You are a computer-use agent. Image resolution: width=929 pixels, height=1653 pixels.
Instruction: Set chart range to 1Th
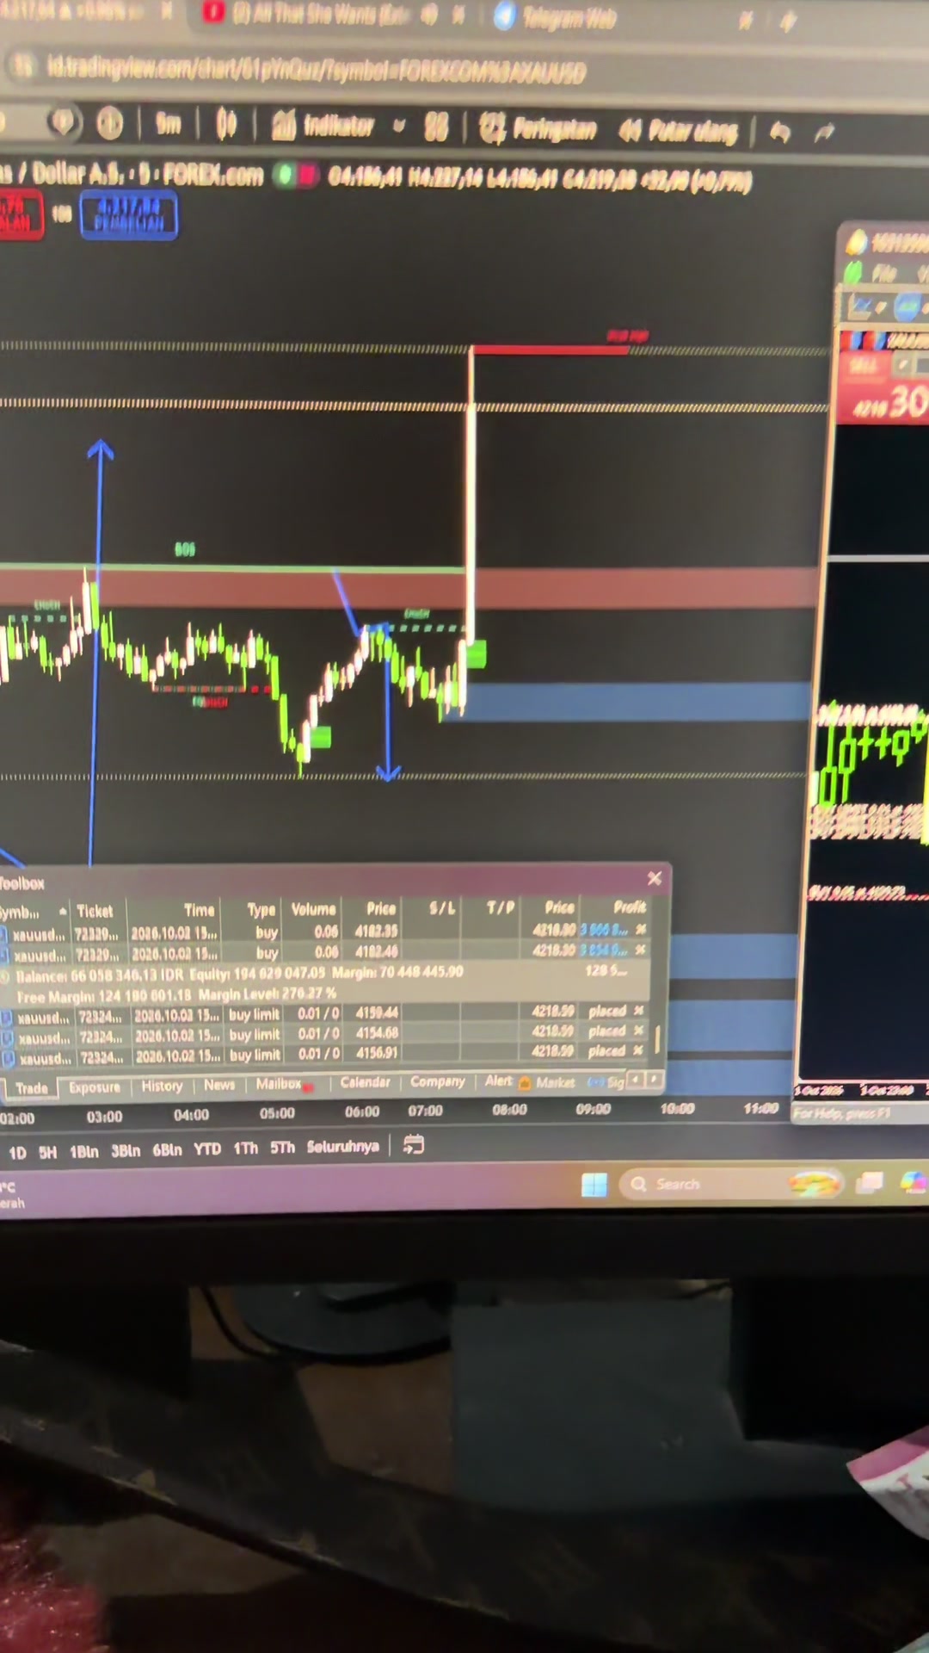click(x=245, y=1148)
